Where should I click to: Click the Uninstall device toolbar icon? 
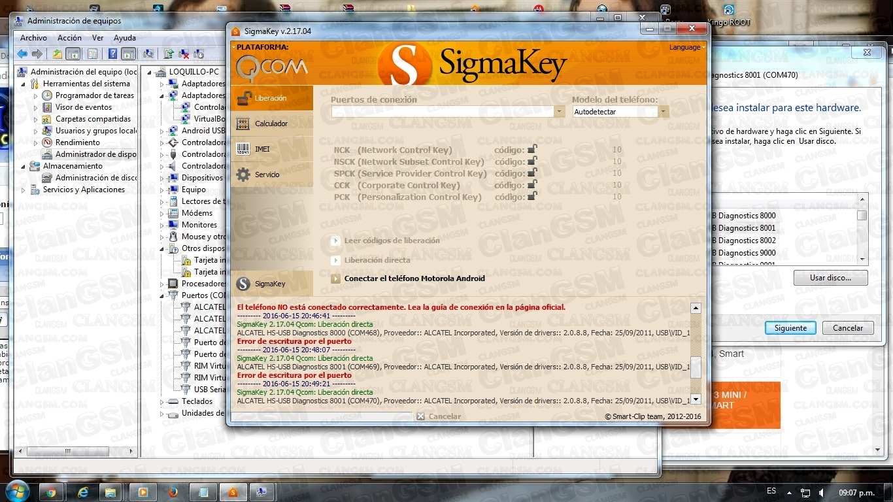pos(184,54)
